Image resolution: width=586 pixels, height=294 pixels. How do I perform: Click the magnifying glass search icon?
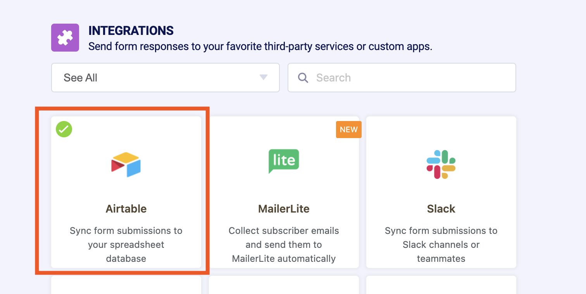coord(303,78)
